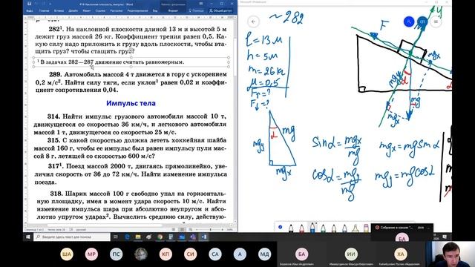The image size is (475, 267).
Task: Undo the last action in Word
Action: coord(36,4)
